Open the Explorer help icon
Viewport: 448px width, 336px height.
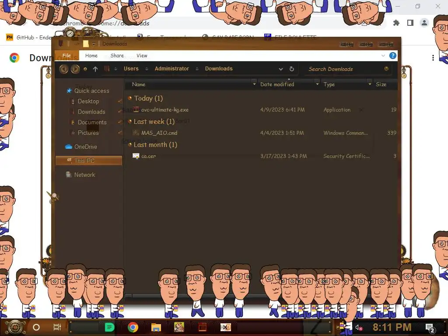(x=393, y=56)
